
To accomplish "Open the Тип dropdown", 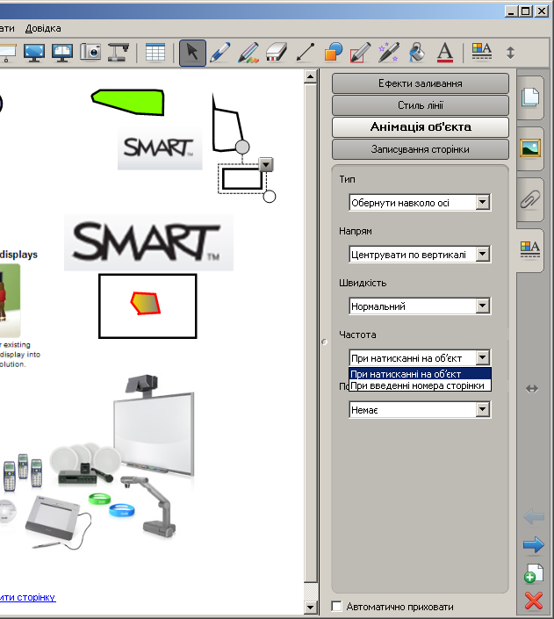I will [x=420, y=203].
